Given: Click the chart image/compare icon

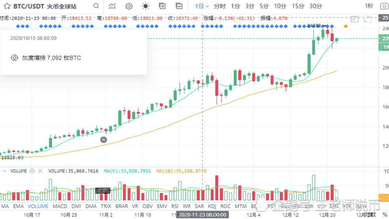Looking at the screenshot, I should (179, 6).
